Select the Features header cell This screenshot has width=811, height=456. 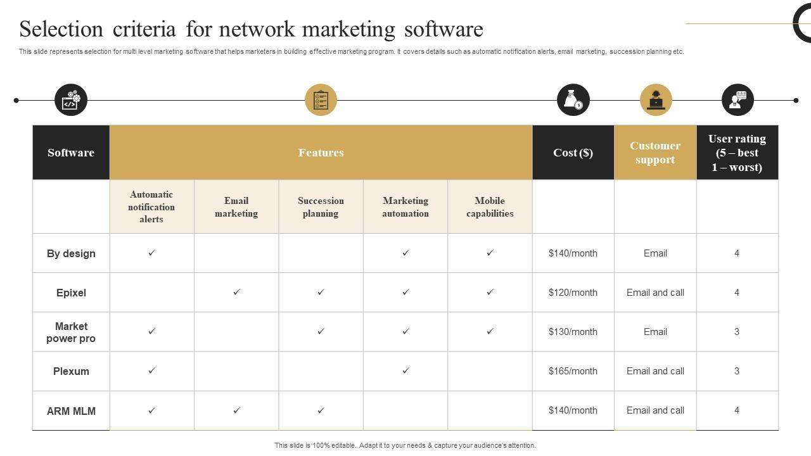[321, 153]
